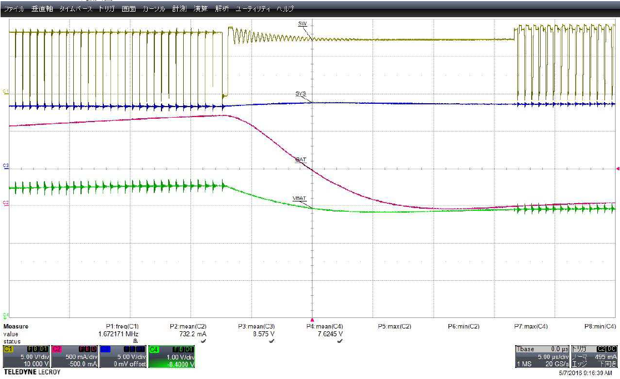Select the P3:mean(C3) measurement column
This screenshot has height=379, width=620.
256,326
